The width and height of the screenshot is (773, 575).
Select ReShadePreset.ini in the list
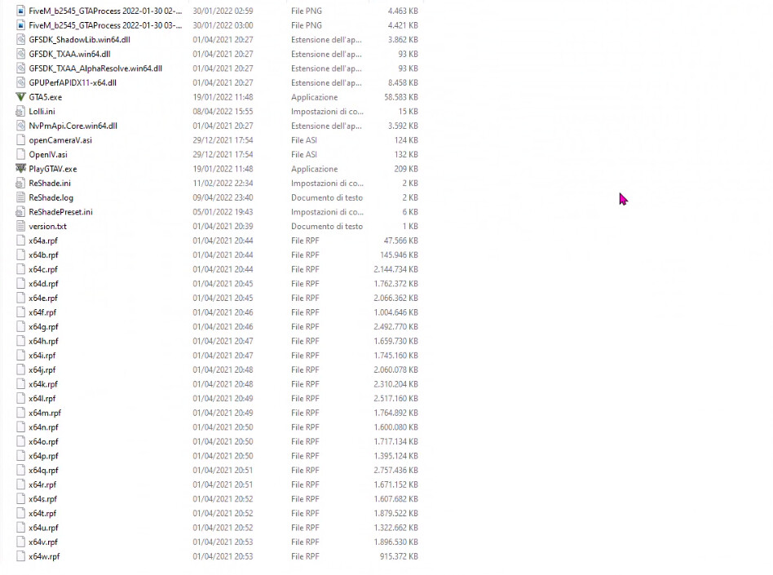59,212
